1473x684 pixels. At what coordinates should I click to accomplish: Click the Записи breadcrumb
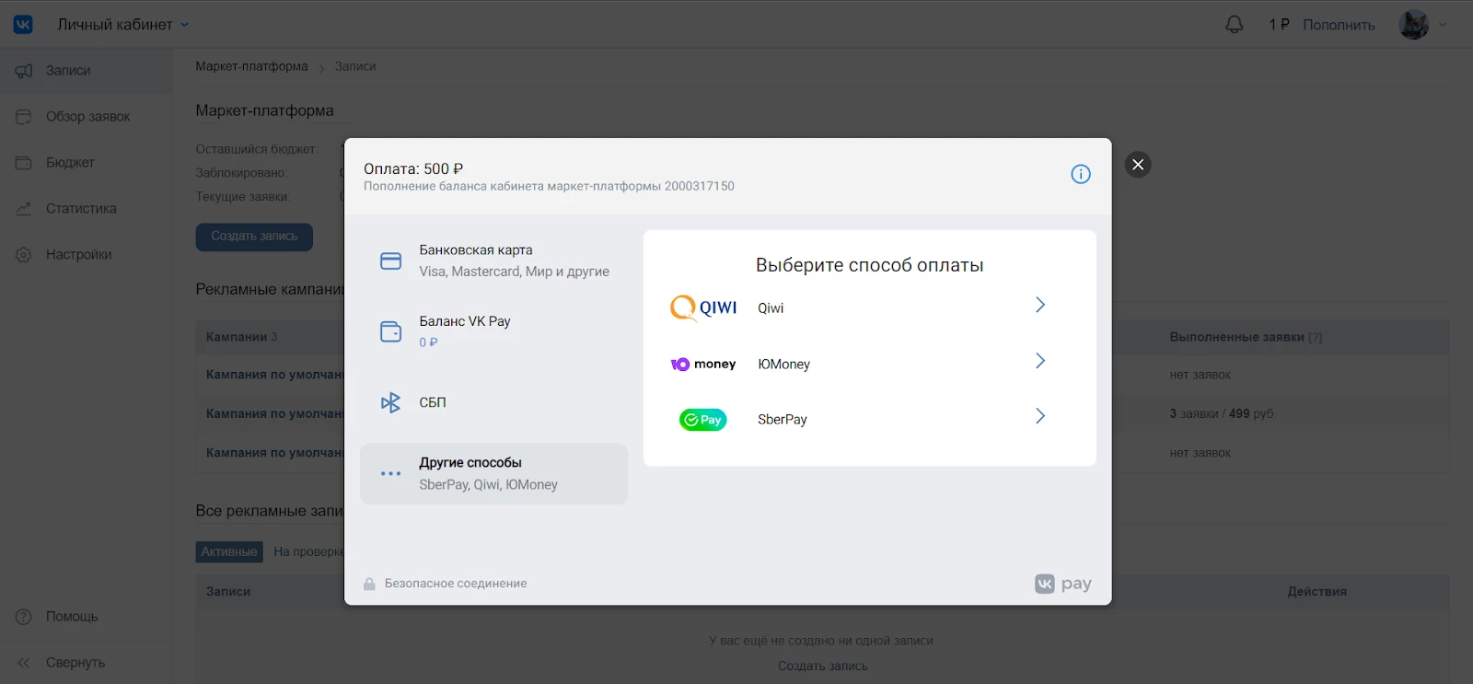pos(355,66)
